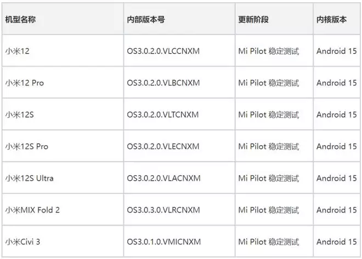The image size is (362, 259).
Task: Select the 小米12S Ultra model cell
Action: (30, 179)
